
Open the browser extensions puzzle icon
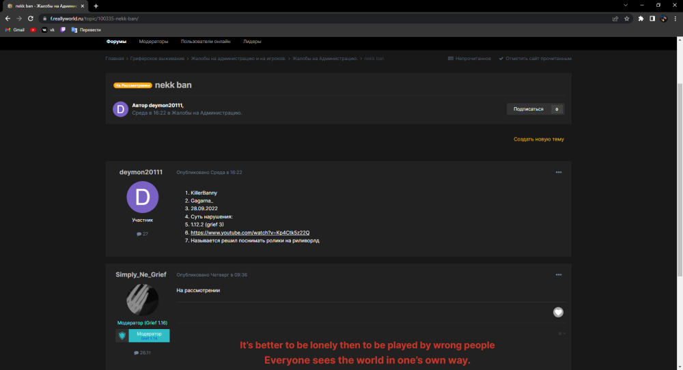[x=641, y=18]
